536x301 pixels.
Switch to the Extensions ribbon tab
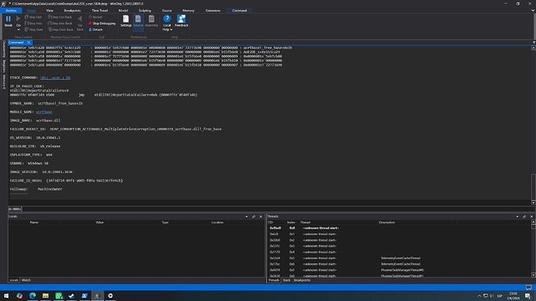click(213, 11)
